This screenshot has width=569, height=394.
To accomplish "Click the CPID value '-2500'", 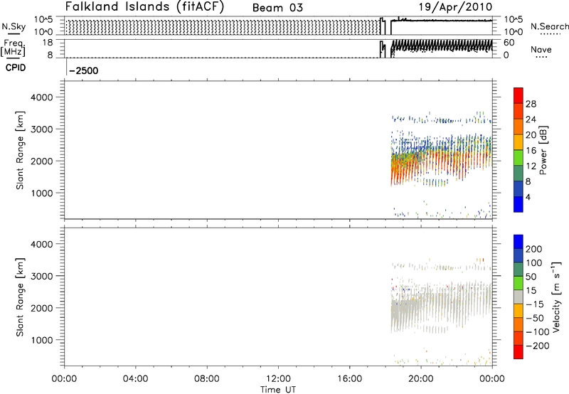I will (x=83, y=70).
